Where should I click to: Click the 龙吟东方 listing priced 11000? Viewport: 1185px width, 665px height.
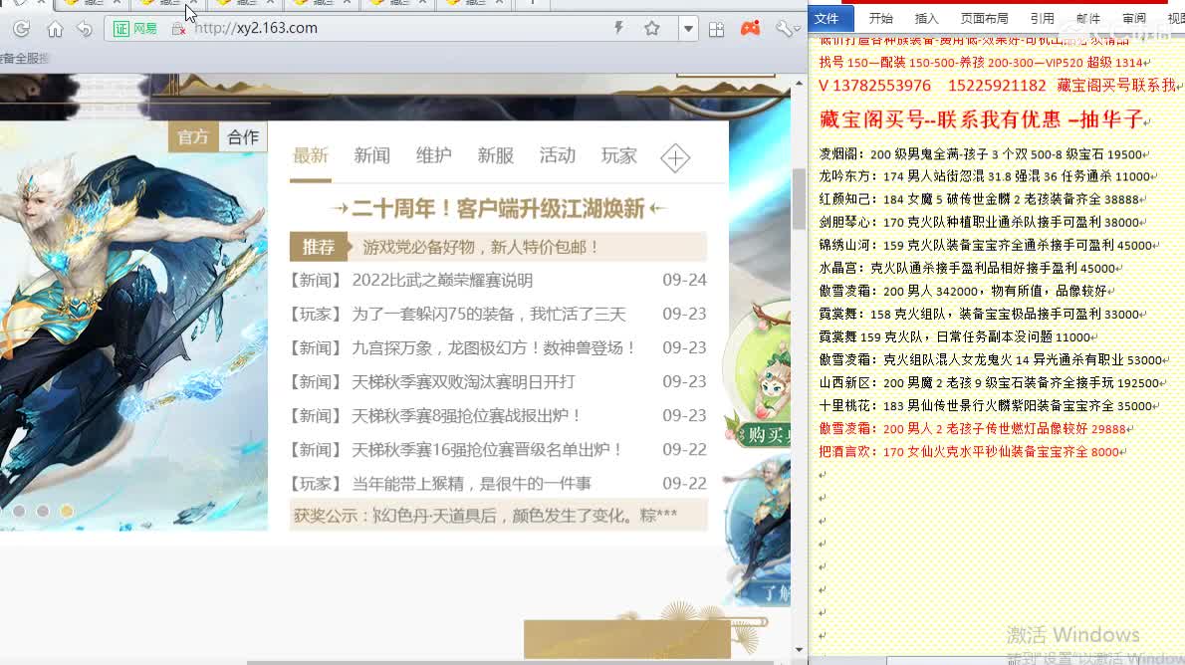(988, 177)
